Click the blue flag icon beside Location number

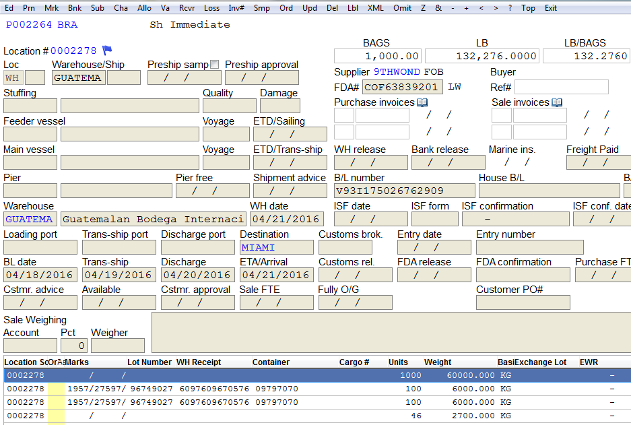[x=107, y=51]
